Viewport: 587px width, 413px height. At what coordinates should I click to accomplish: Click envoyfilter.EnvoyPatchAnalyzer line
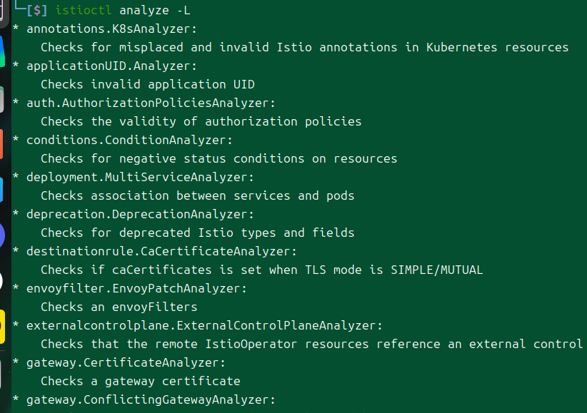tap(136, 288)
